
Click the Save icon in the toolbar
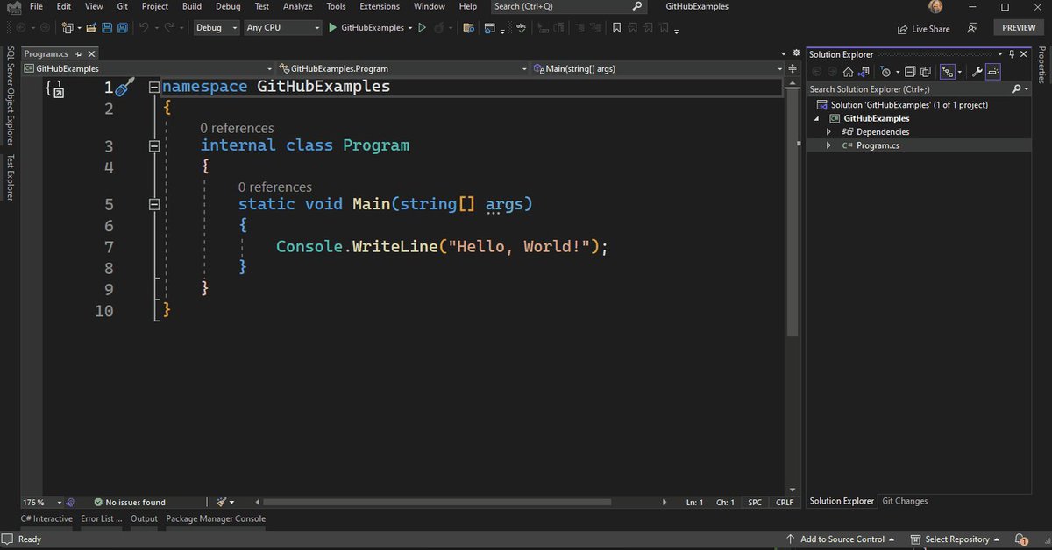(x=107, y=28)
